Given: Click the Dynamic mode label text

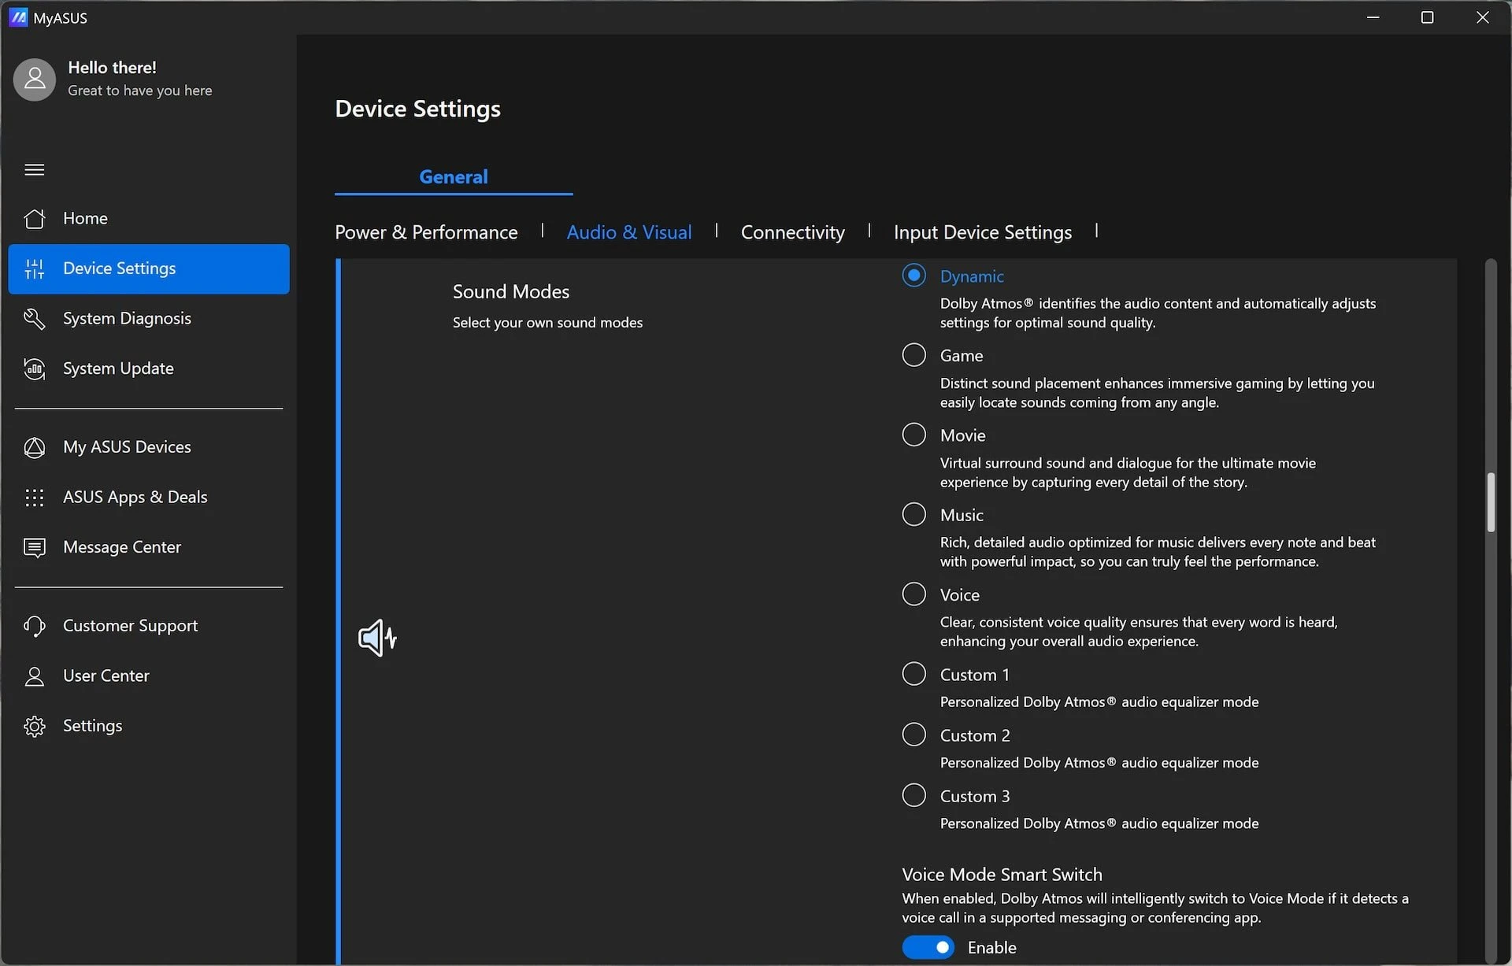Looking at the screenshot, I should tap(971, 276).
